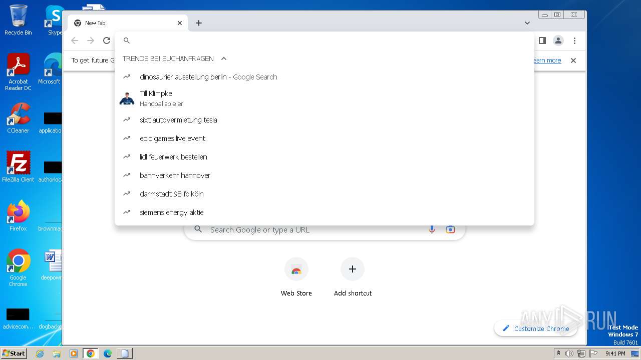Select the Till Klimpke Handballspieler suggestion
641x360 pixels.
pos(325,98)
